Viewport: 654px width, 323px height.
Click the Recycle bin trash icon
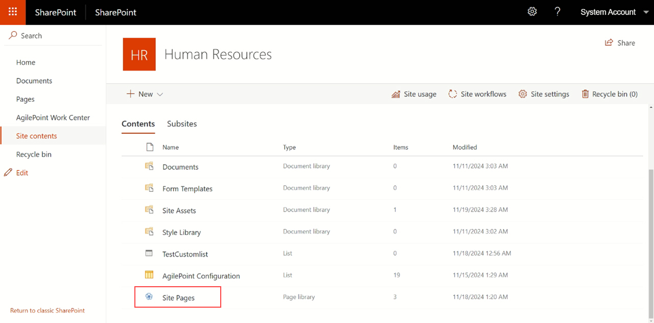[585, 94]
